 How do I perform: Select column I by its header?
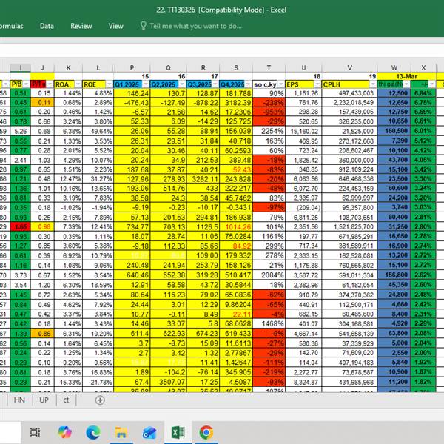click(x=20, y=67)
